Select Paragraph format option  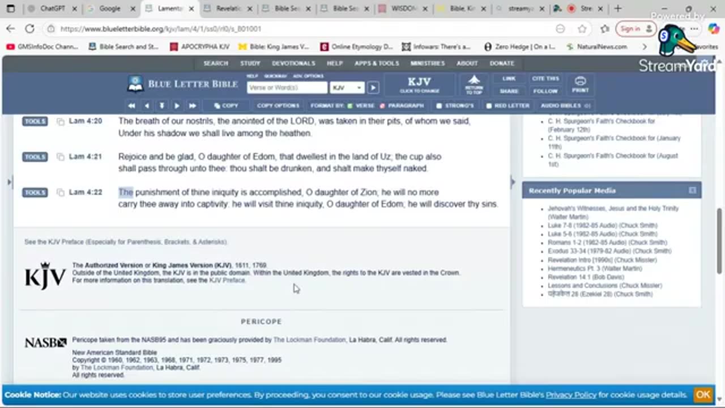(402, 105)
